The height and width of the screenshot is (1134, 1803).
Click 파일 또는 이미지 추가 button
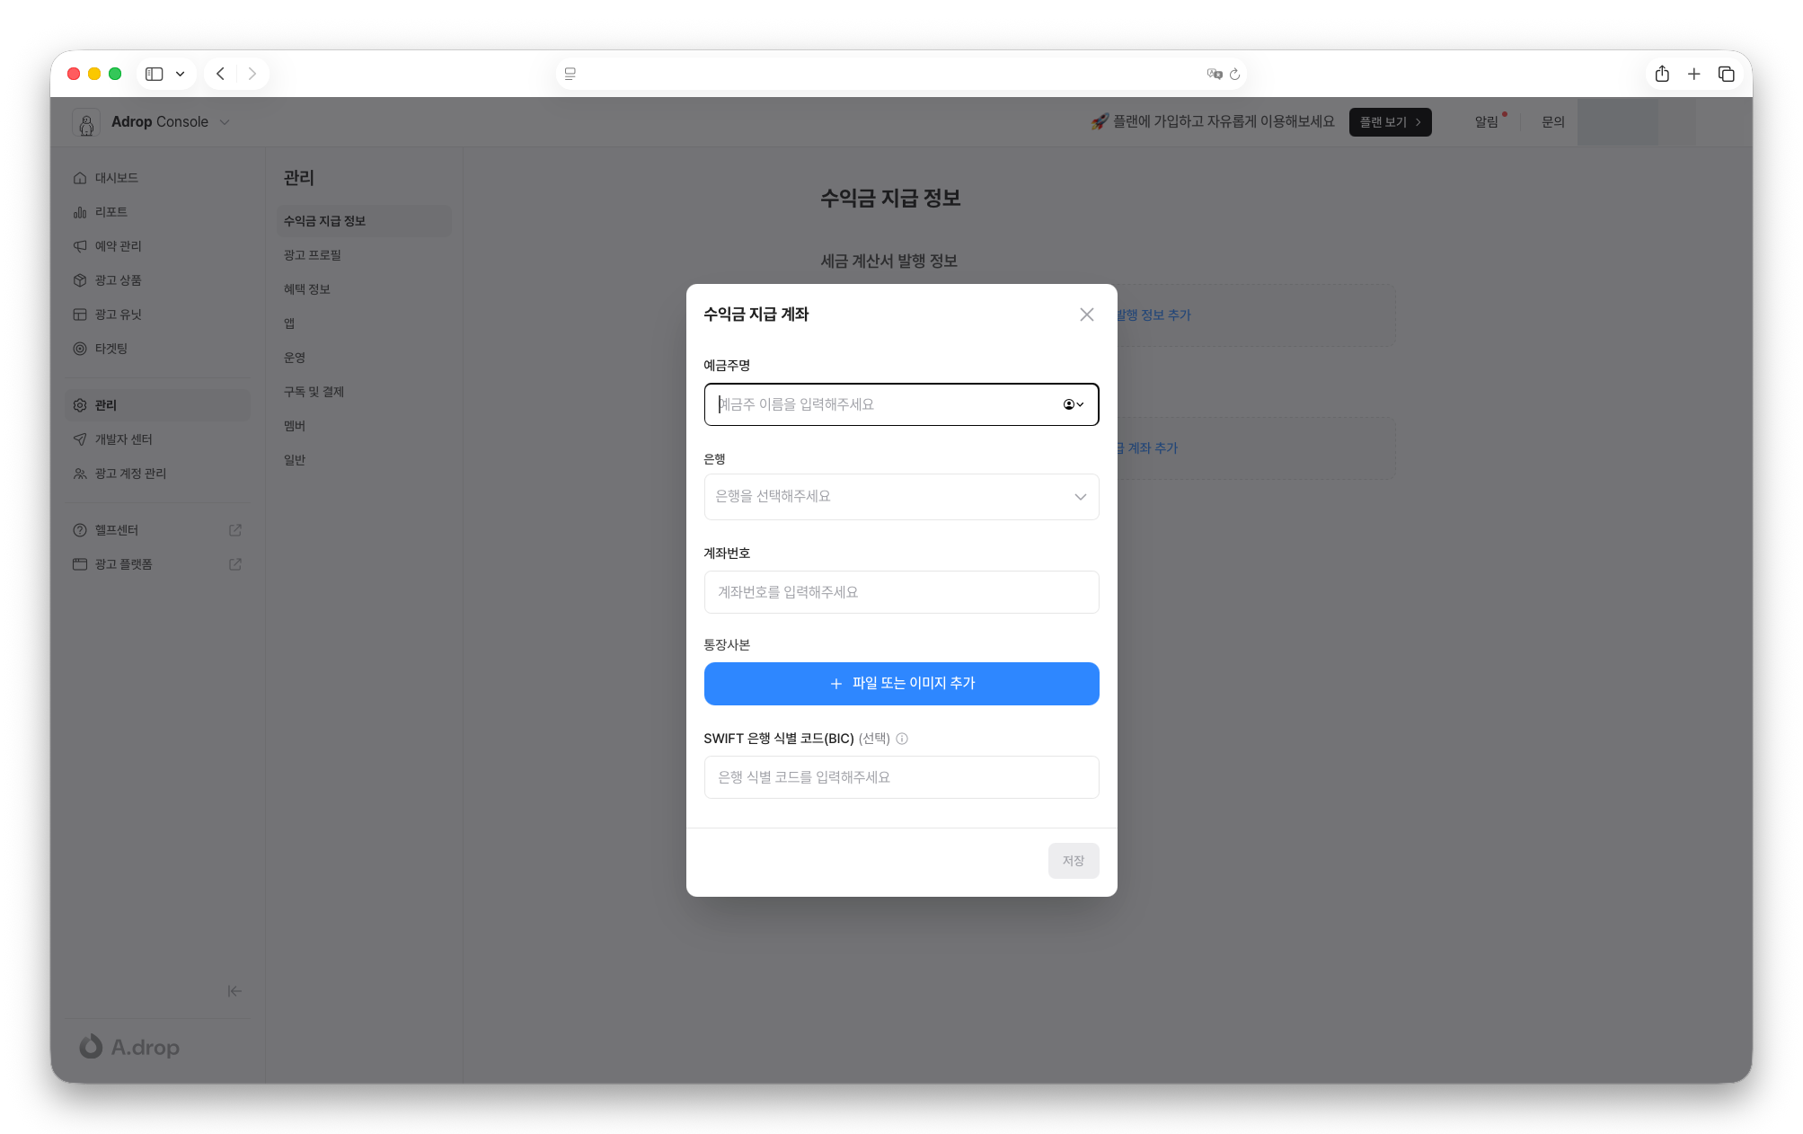pyautogui.click(x=901, y=684)
